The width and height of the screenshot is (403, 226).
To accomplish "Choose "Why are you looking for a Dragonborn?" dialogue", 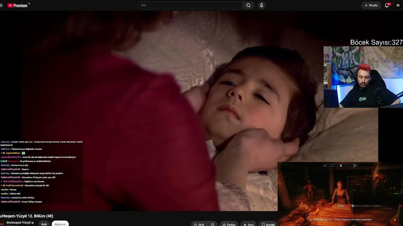I will [368, 206].
